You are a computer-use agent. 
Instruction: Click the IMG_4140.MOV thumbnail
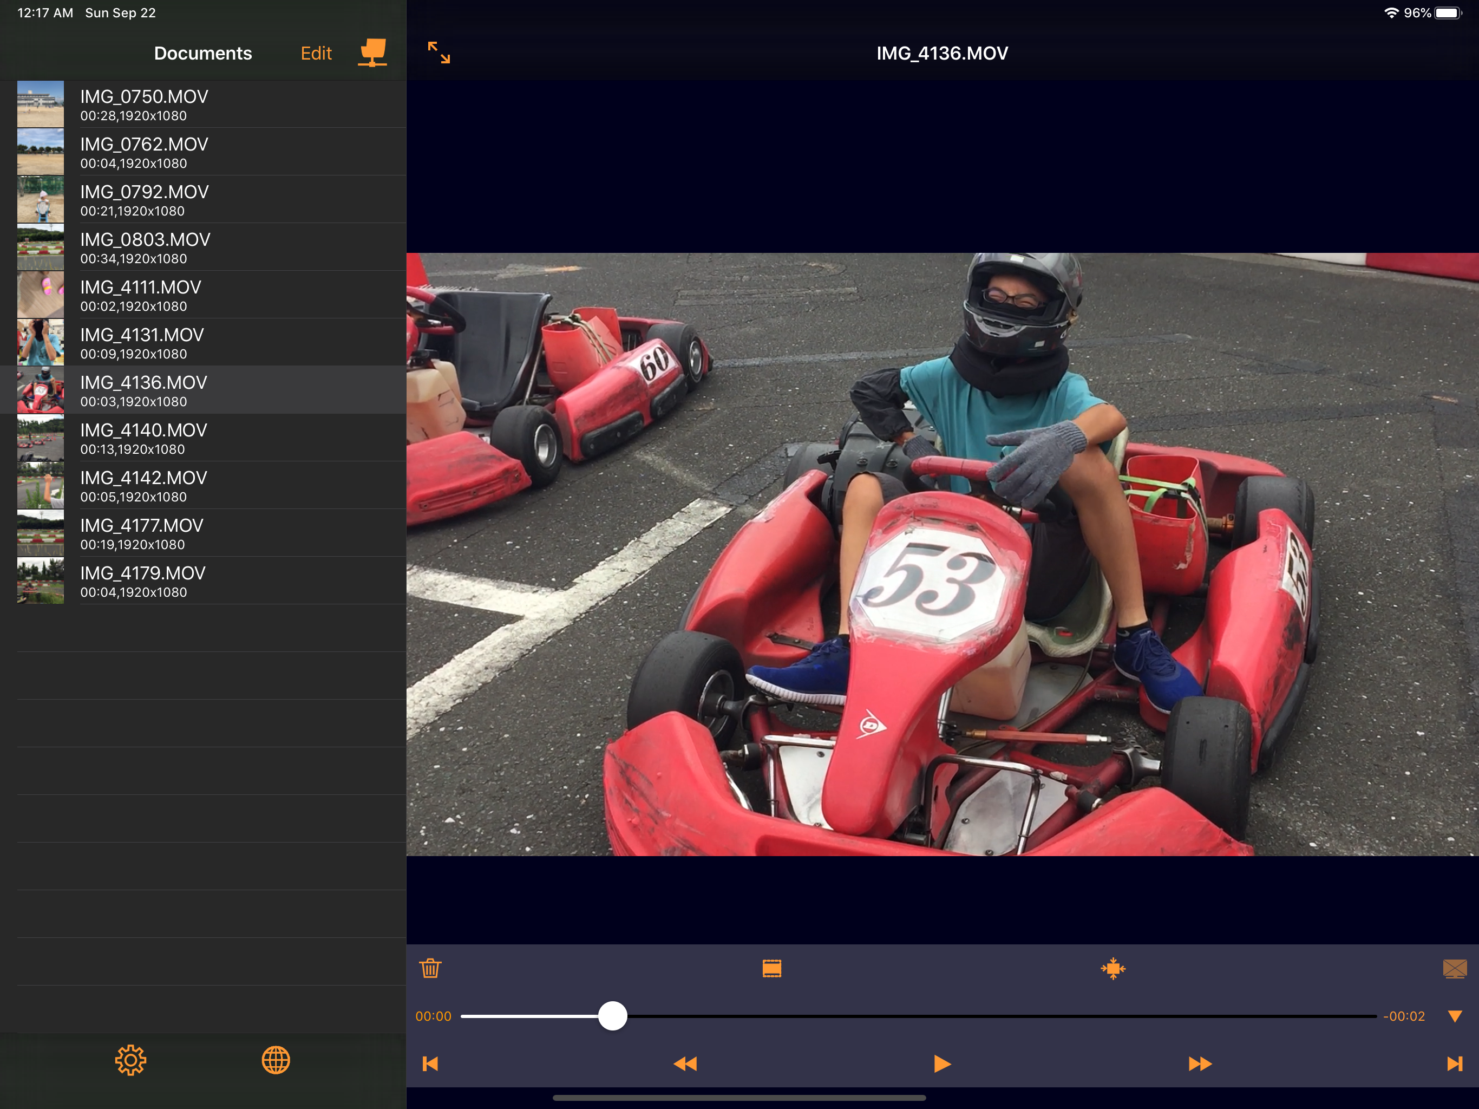coord(40,438)
